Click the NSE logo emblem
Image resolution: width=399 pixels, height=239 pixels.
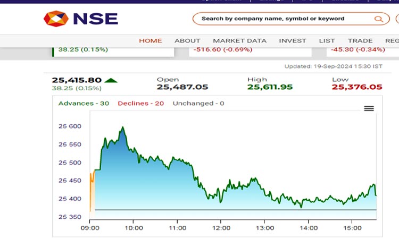coord(56,19)
